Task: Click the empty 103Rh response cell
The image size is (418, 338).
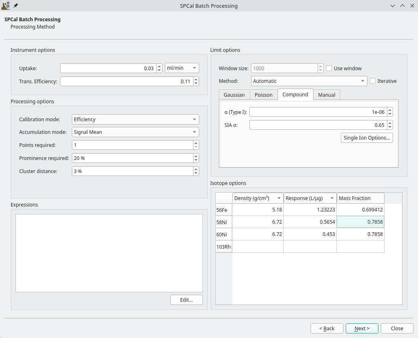Action: (x=310, y=247)
